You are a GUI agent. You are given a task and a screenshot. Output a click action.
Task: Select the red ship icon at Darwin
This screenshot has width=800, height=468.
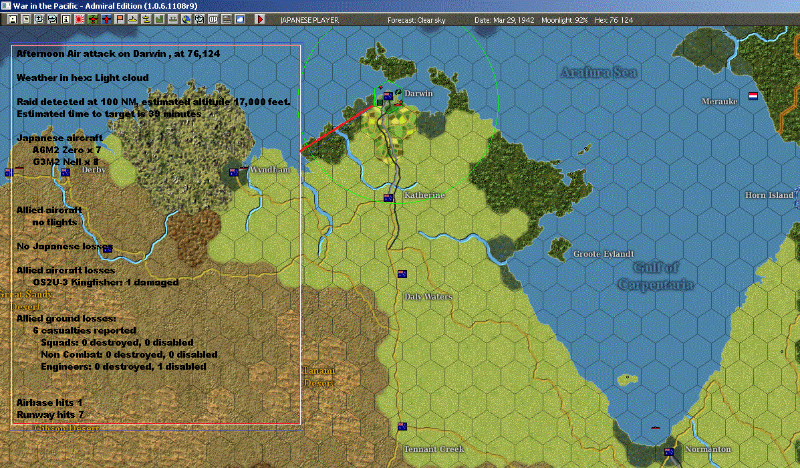pos(398,104)
